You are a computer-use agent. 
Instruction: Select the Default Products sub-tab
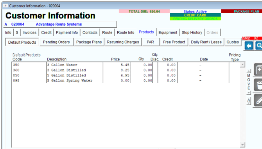pos(22,42)
